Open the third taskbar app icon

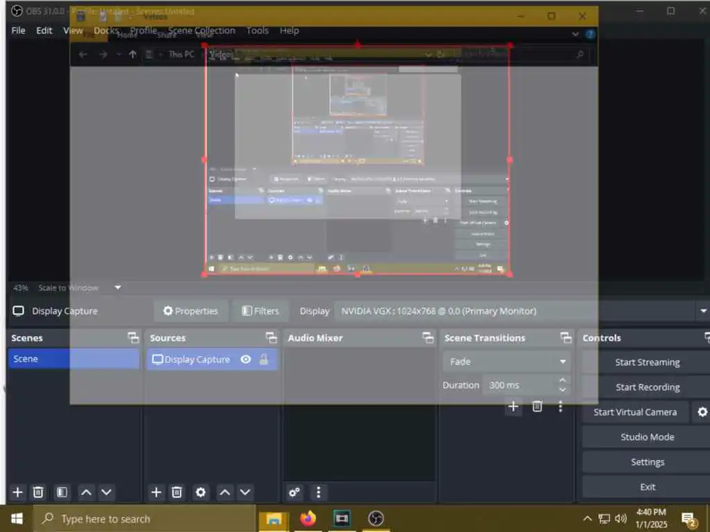(342, 518)
